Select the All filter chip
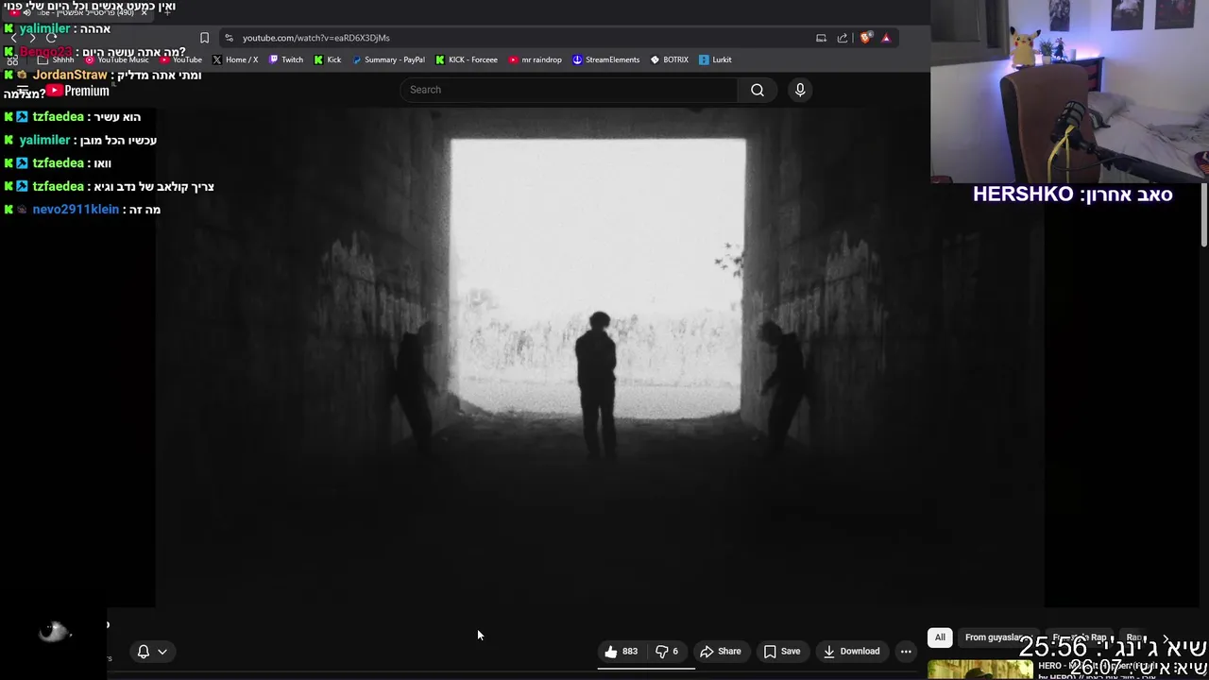Viewport: 1209px width, 680px height. coord(940,637)
